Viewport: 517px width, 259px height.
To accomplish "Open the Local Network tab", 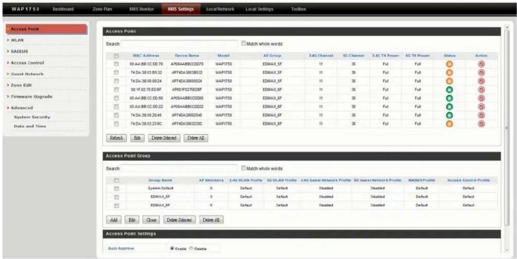I will coord(220,9).
